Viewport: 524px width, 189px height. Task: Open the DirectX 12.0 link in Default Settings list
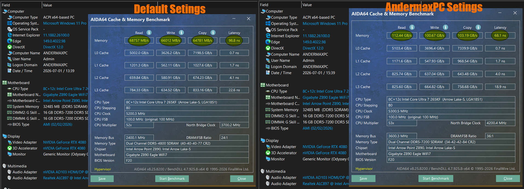(x=53, y=47)
